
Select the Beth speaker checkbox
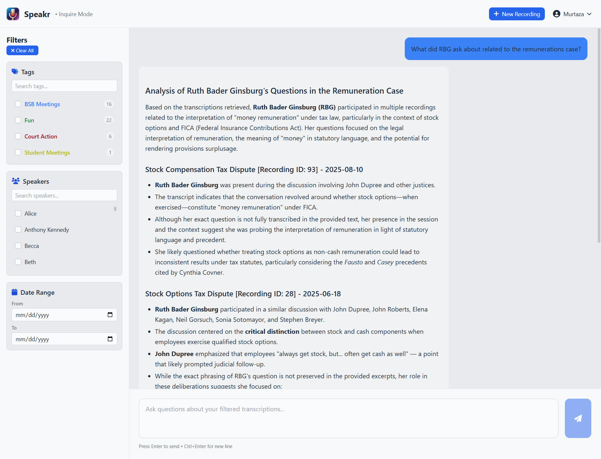[x=18, y=262]
